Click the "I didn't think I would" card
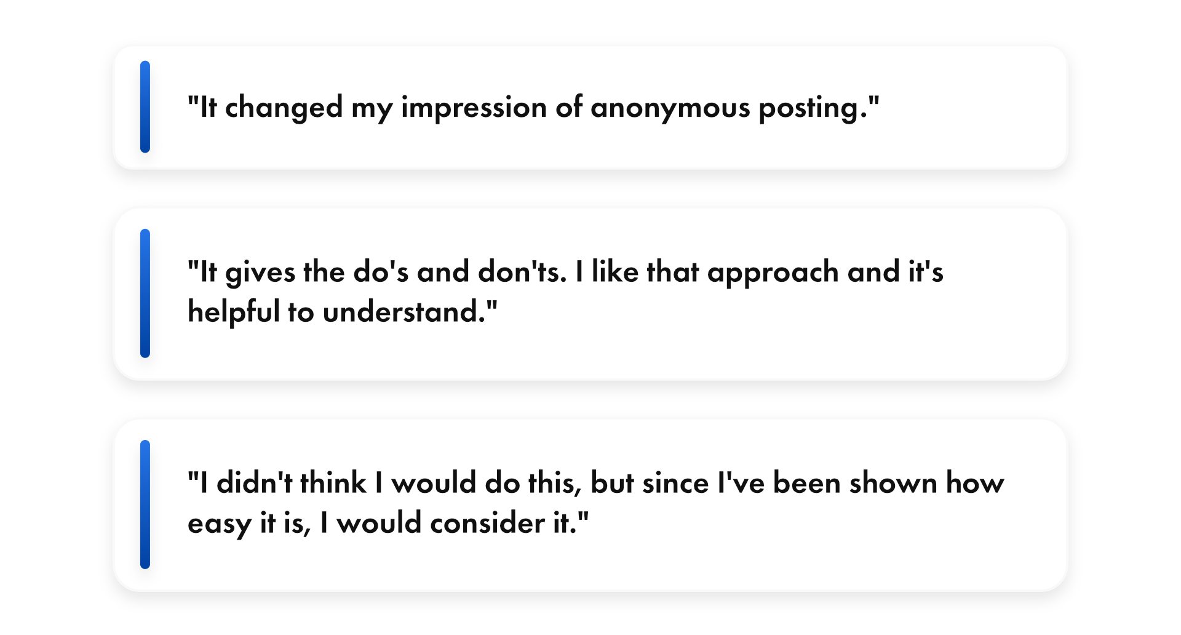 pos(590,505)
